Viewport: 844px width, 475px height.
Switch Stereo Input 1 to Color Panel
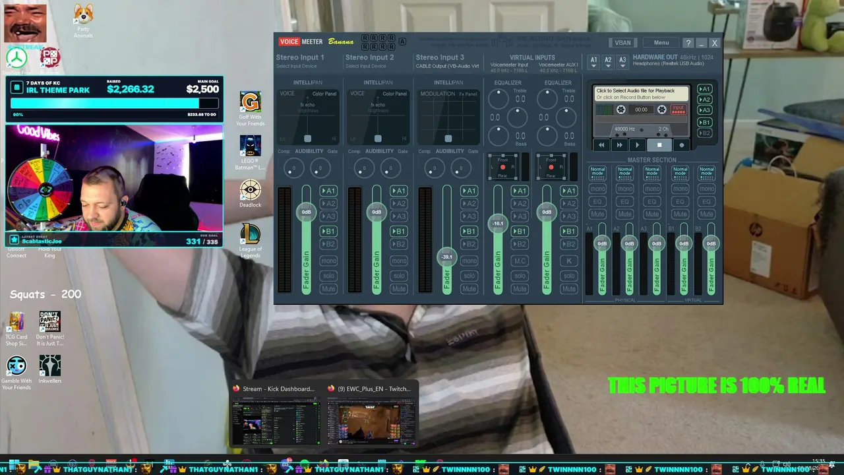tap(324, 94)
